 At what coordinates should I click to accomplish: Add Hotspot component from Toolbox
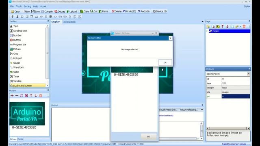[16, 58]
